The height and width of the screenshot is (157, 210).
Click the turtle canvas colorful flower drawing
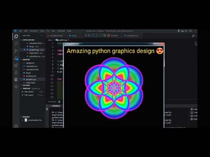114,88
